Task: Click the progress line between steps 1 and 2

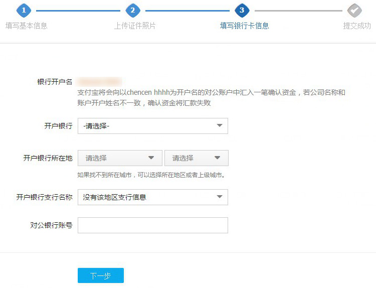Action: [78, 10]
